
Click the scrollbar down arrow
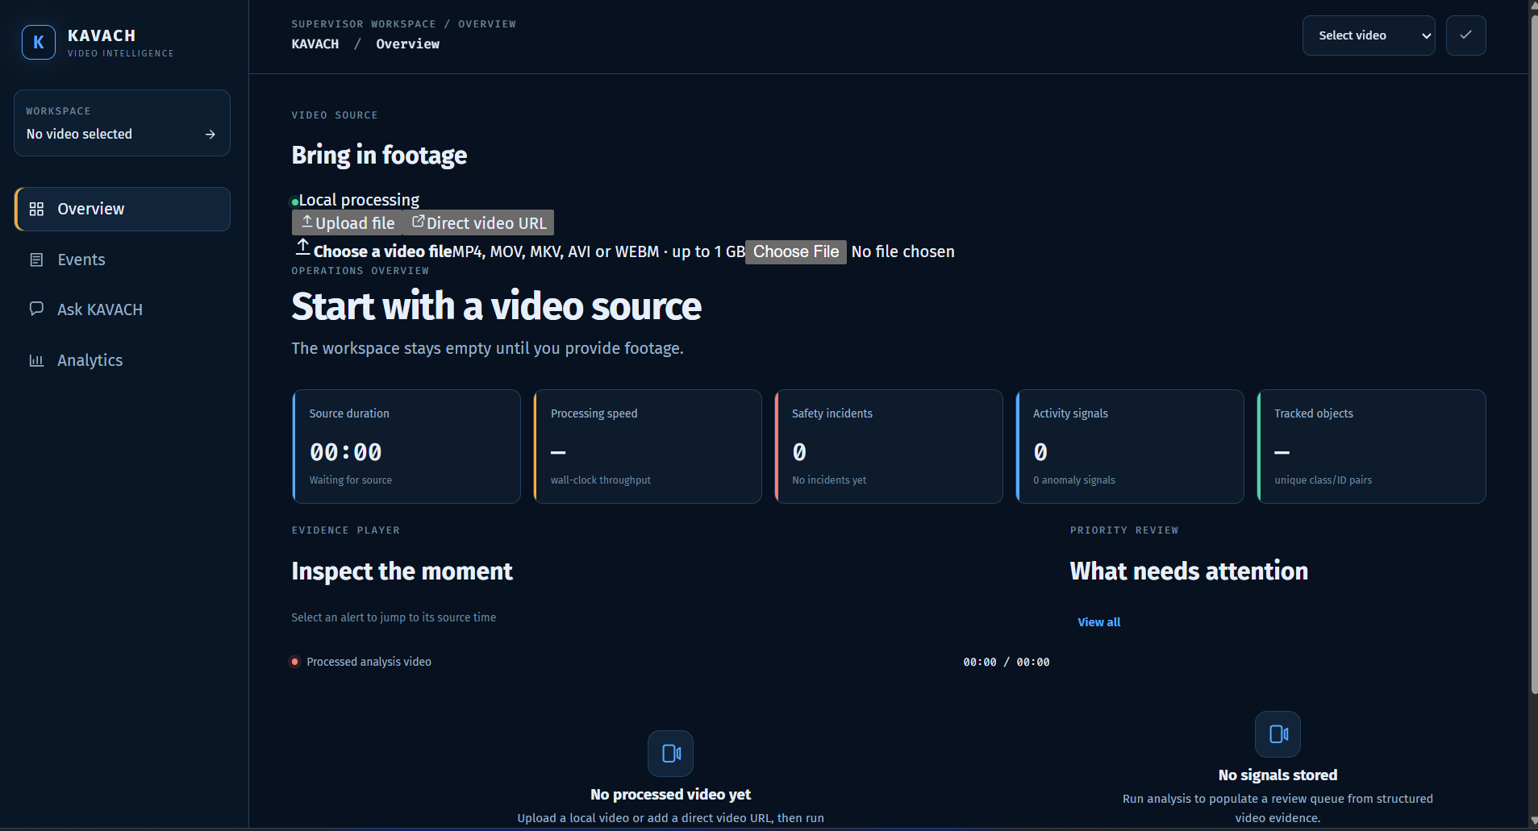pyautogui.click(x=1534, y=821)
